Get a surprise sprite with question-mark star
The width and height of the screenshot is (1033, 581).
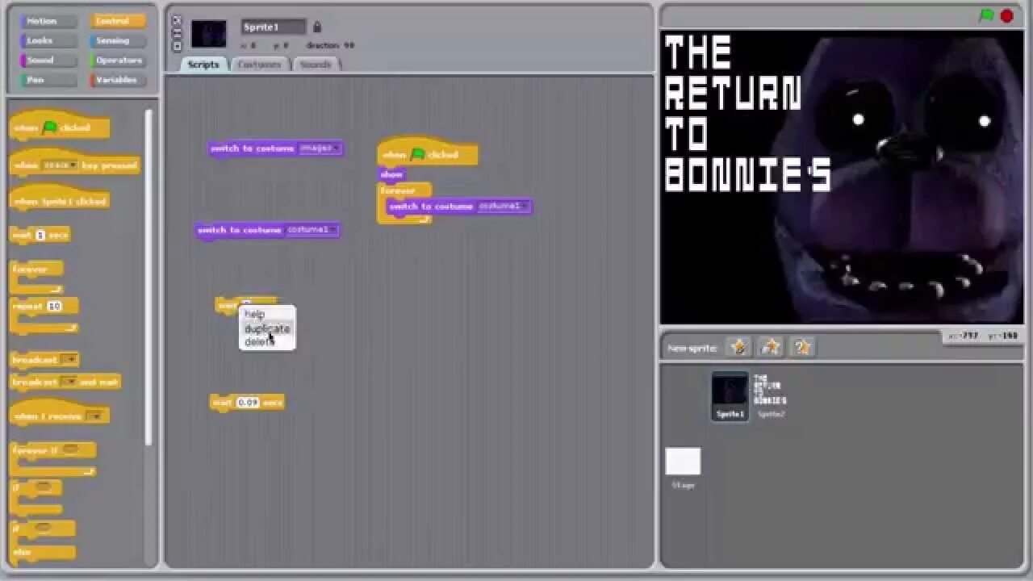[802, 347]
